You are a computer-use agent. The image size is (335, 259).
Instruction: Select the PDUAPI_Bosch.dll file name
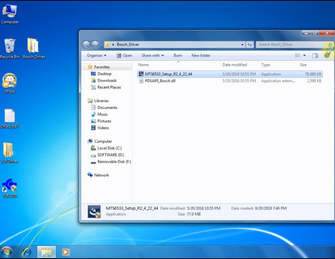coord(160,81)
